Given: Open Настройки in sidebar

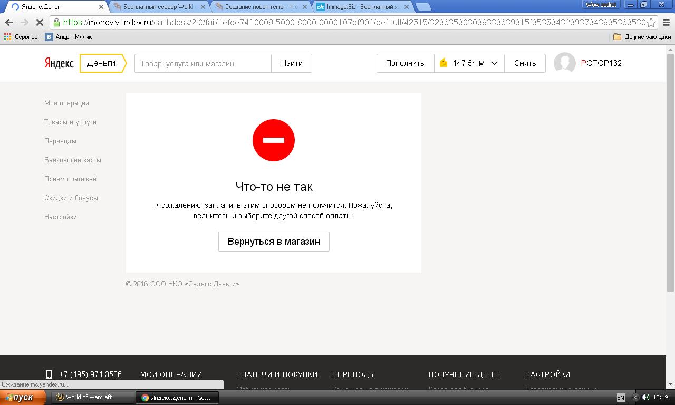Looking at the screenshot, I should click(61, 217).
